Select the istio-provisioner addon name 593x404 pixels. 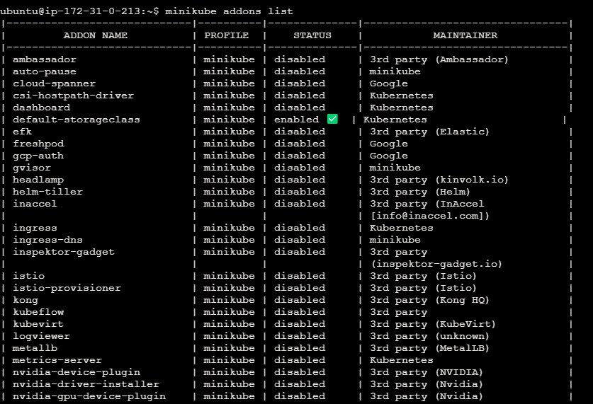(x=67, y=288)
